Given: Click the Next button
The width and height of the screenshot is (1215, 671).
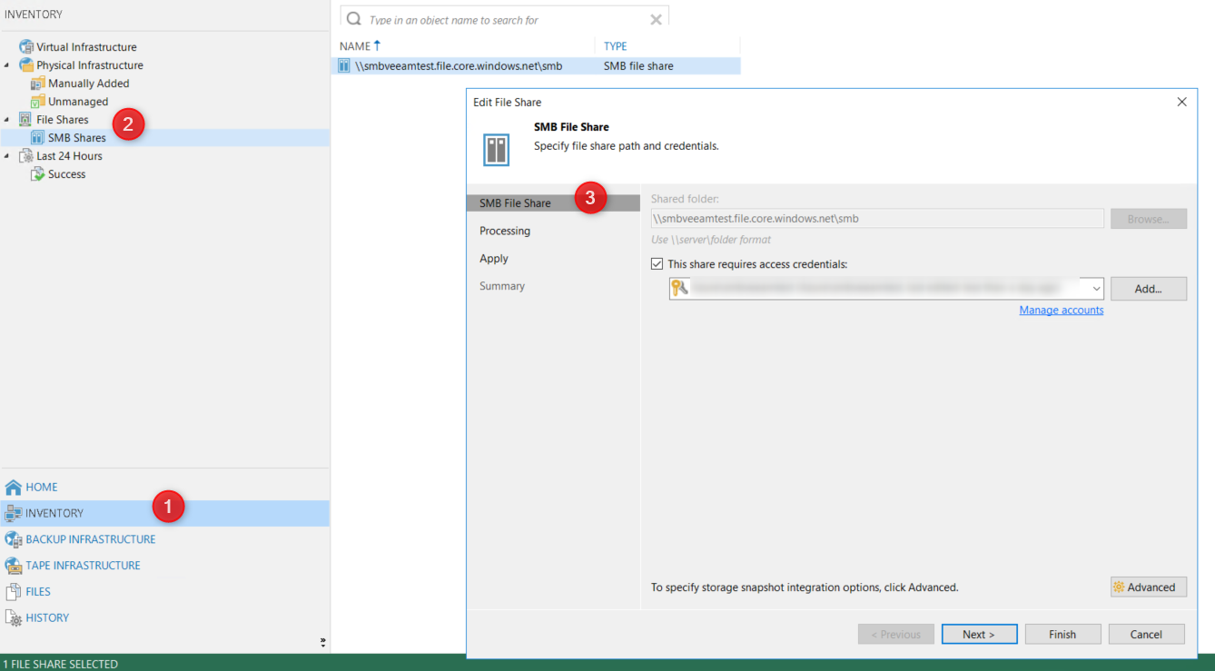Looking at the screenshot, I should [x=978, y=635].
